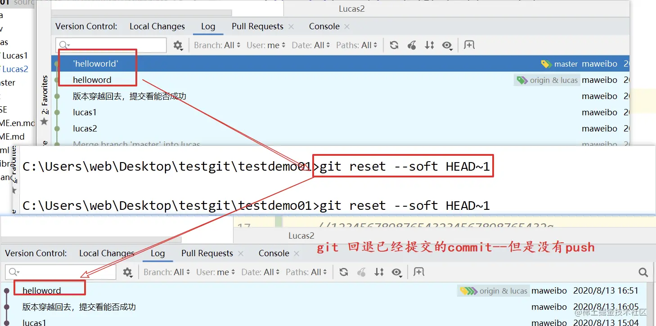
Task: Close the Console tab in upper panel
Action: [x=347, y=27]
